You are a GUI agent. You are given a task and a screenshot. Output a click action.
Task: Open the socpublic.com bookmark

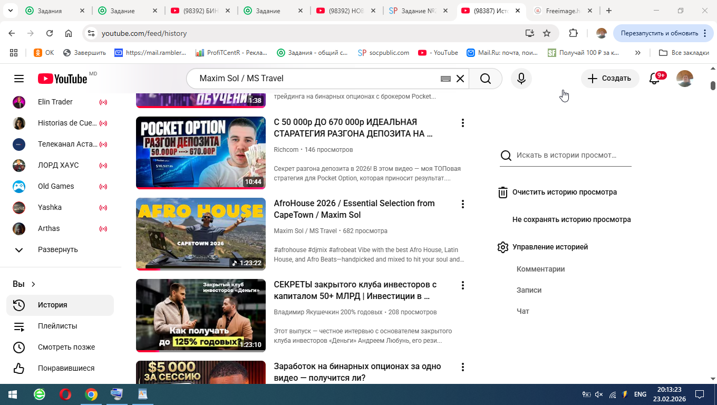click(x=383, y=53)
